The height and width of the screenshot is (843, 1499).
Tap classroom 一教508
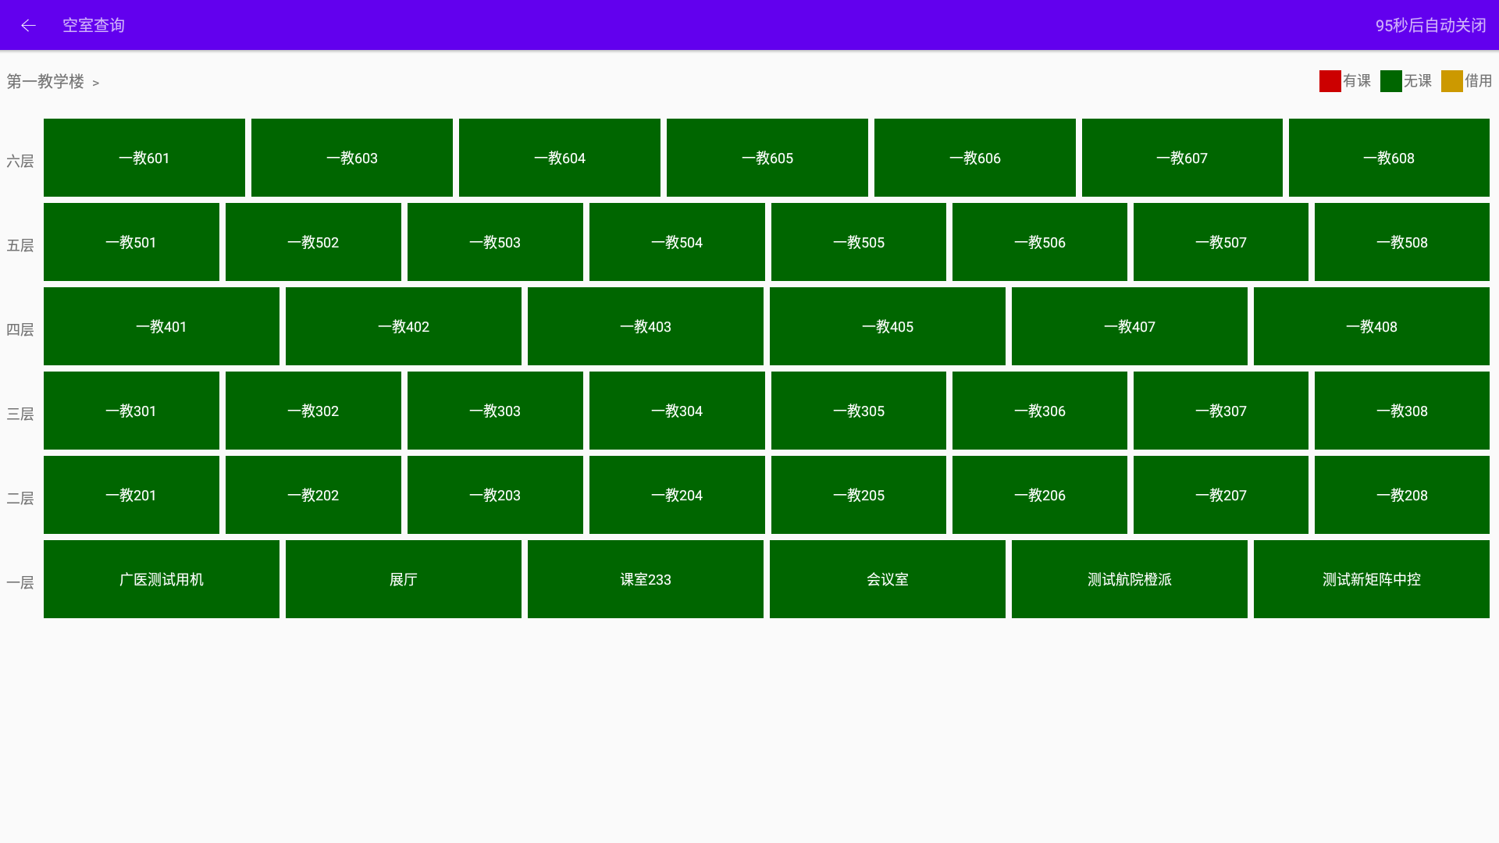(1402, 242)
